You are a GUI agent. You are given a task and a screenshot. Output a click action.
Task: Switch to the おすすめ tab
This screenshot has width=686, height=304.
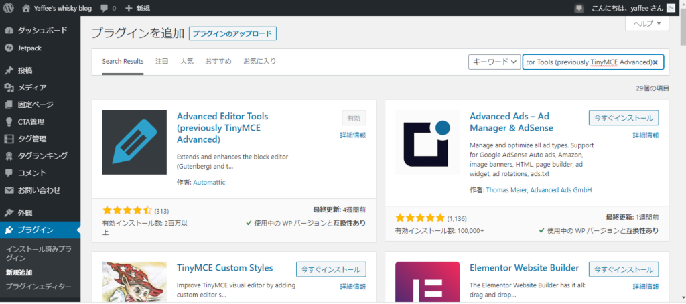point(218,61)
